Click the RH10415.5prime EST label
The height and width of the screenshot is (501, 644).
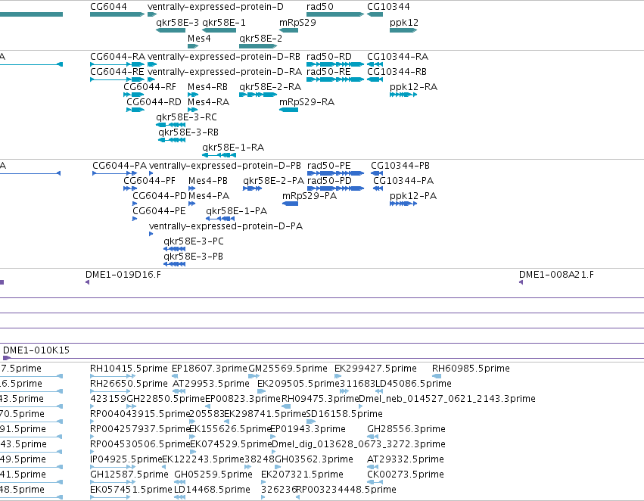(x=129, y=369)
